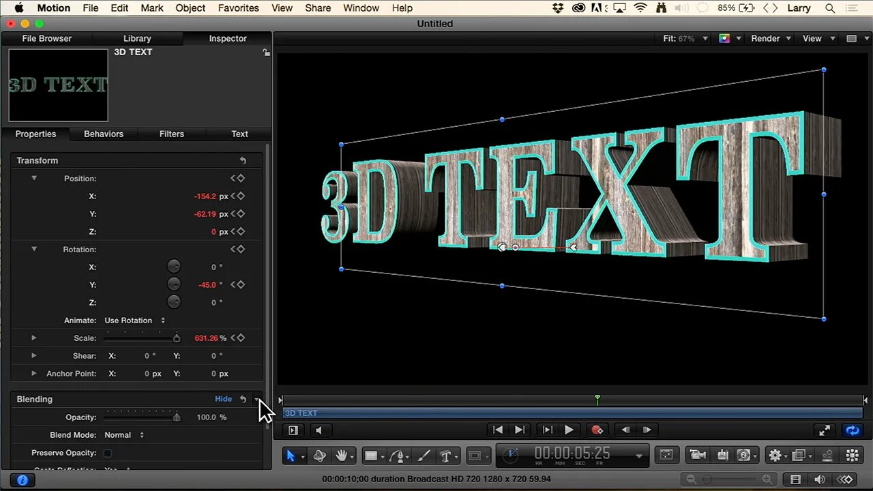Click the New Camera icon
This screenshot has height=491, width=873.
pos(697,455)
